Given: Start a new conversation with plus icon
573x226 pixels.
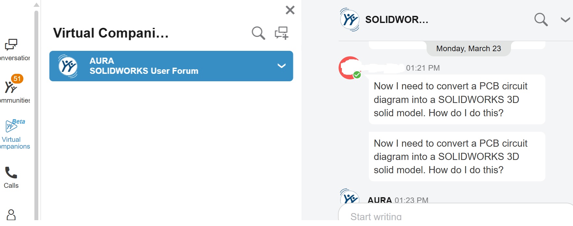Looking at the screenshot, I should [x=281, y=33].
